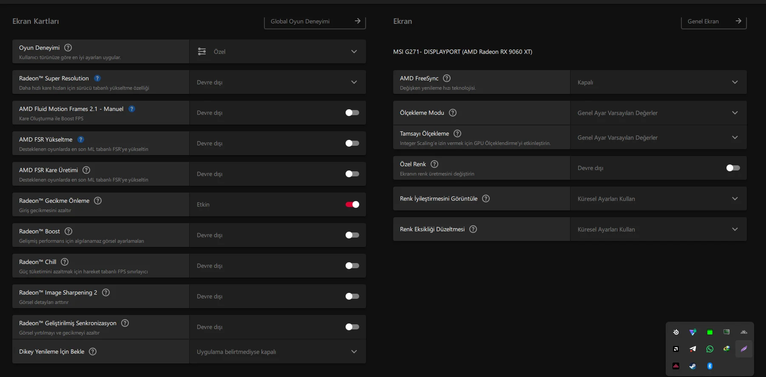Click the 'Ekranın renk üretmesini değiştirin' description
The height and width of the screenshot is (377, 766).
pos(437,174)
